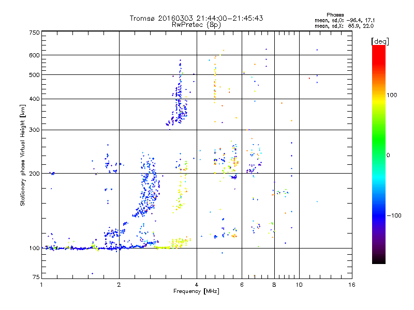This screenshot has width=414, height=310.
Task: Click the y-axis tick label '500'
Action: [35, 75]
